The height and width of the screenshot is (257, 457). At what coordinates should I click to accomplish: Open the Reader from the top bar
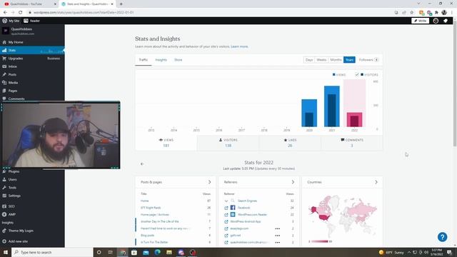(31, 21)
